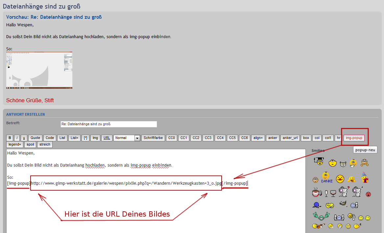Click the legend= button
The width and height of the screenshot is (384, 233).
pyautogui.click(x=15, y=144)
